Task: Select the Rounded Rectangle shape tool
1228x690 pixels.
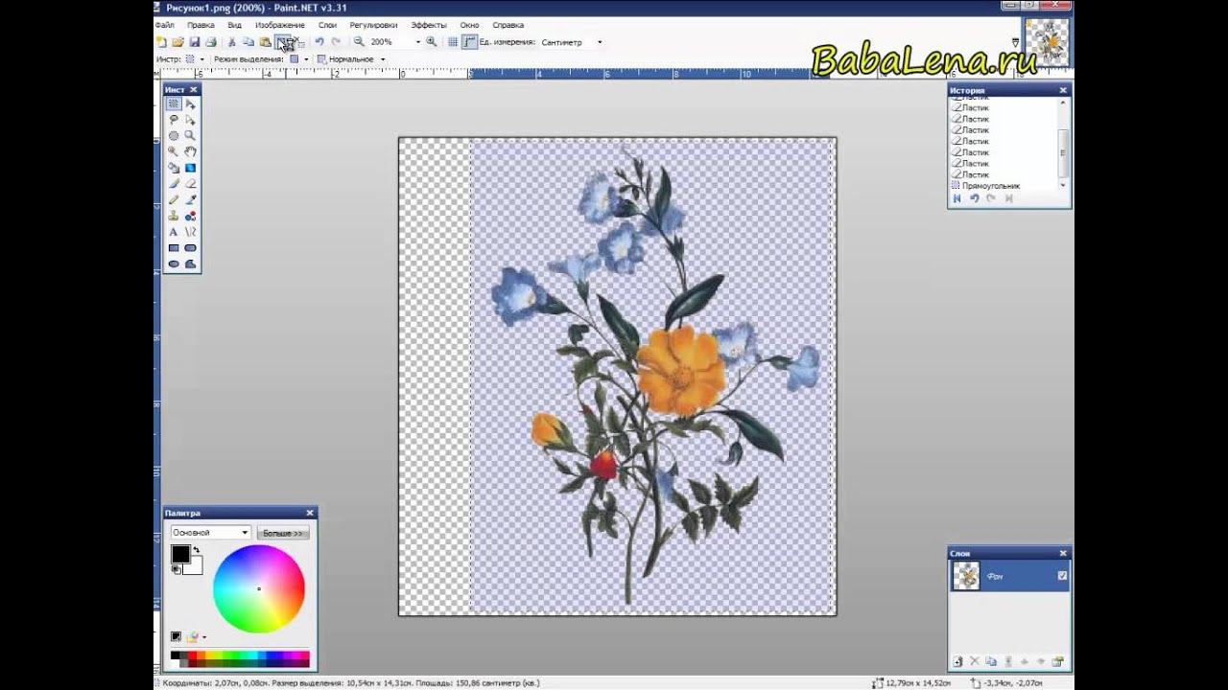Action: click(190, 248)
